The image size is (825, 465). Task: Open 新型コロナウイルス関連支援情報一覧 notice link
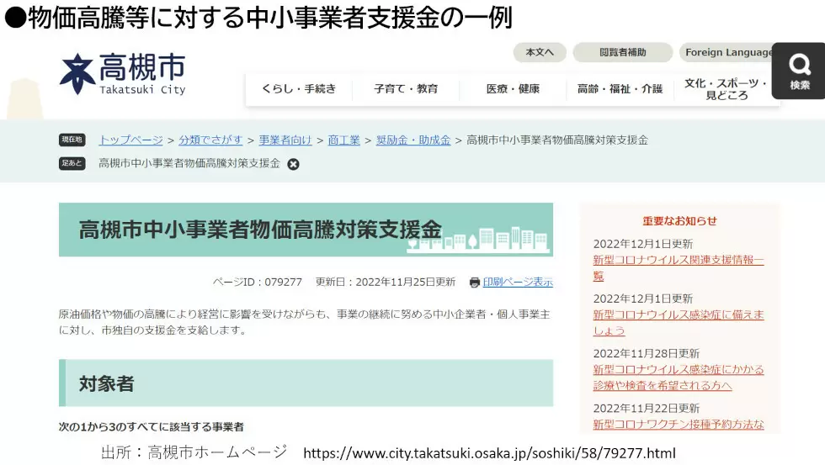pos(679,268)
